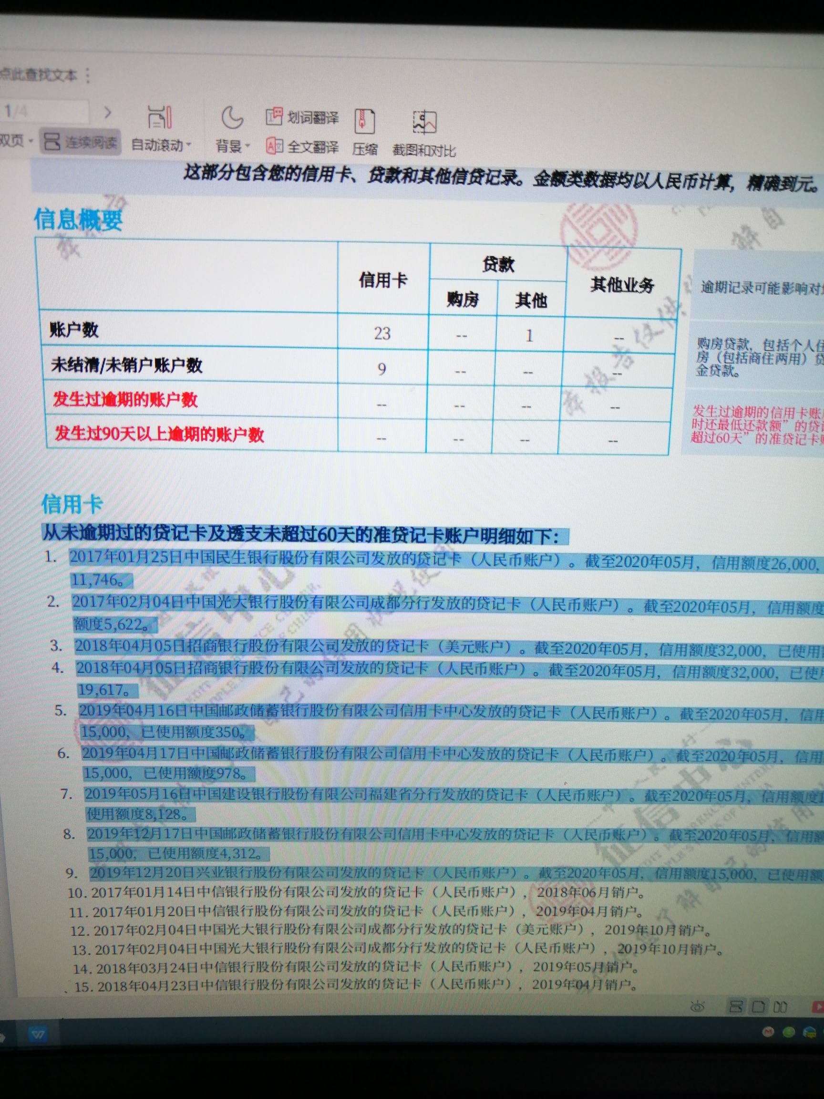
Task: Click the page number input field
Action: pyautogui.click(x=45, y=112)
